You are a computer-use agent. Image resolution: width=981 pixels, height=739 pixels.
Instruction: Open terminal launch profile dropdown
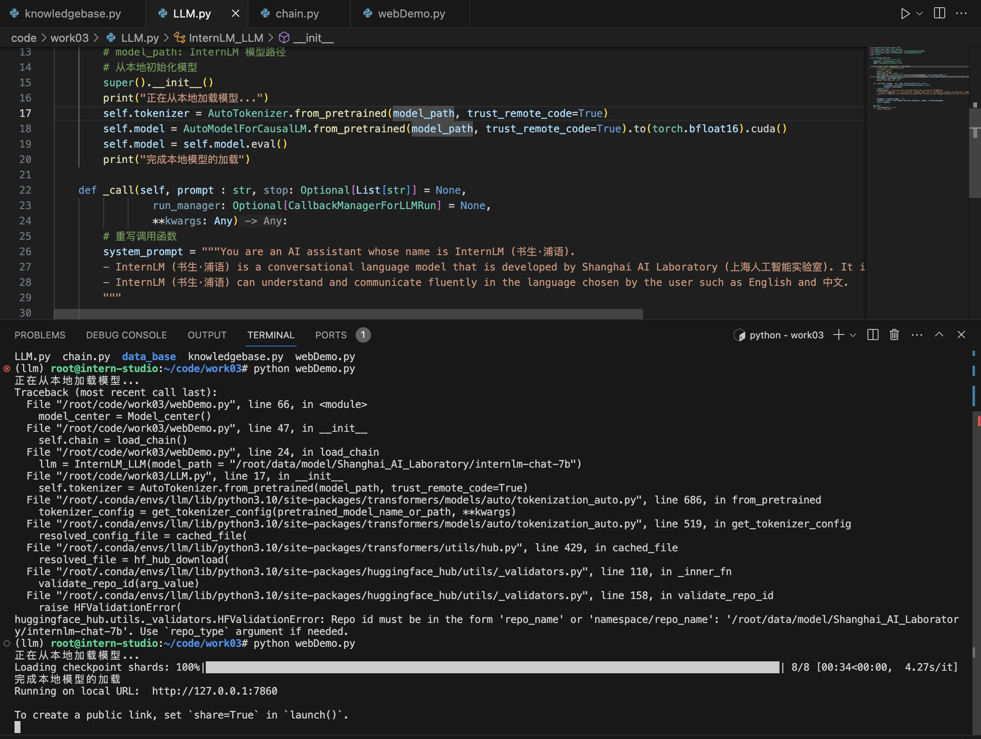853,335
